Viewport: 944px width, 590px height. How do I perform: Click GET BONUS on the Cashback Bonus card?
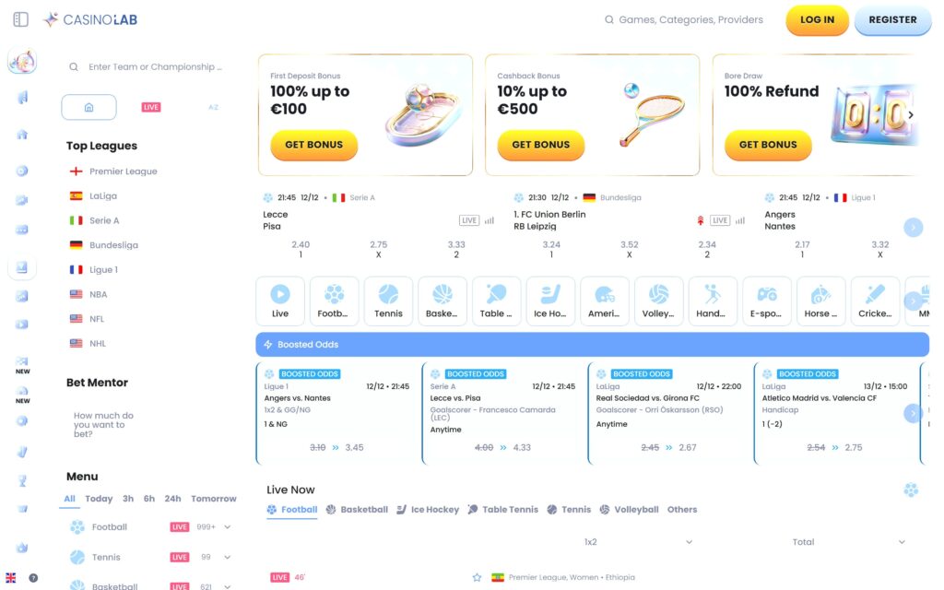[x=541, y=145]
